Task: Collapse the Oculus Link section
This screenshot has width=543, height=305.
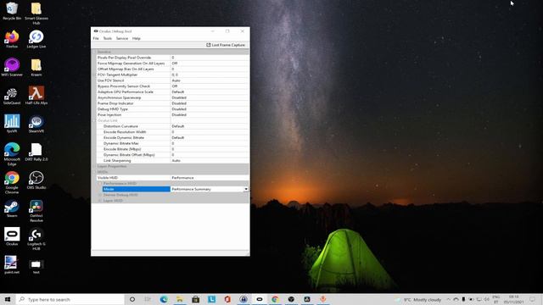Action: click(x=94, y=120)
